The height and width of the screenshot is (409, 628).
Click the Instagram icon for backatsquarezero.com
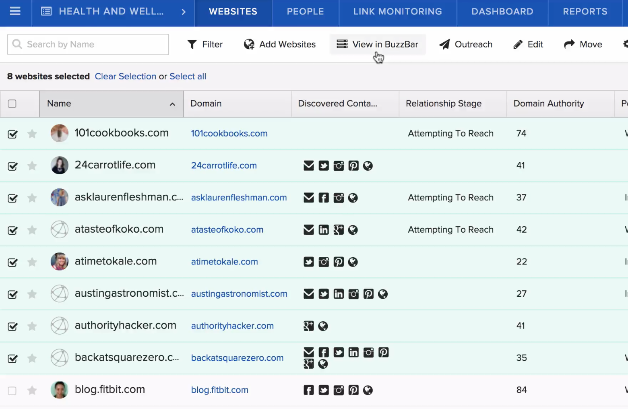coord(368,353)
